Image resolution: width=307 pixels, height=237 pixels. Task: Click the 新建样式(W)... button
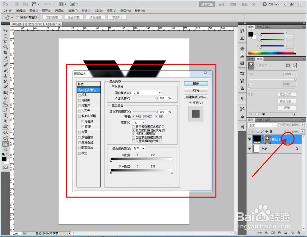(196, 97)
